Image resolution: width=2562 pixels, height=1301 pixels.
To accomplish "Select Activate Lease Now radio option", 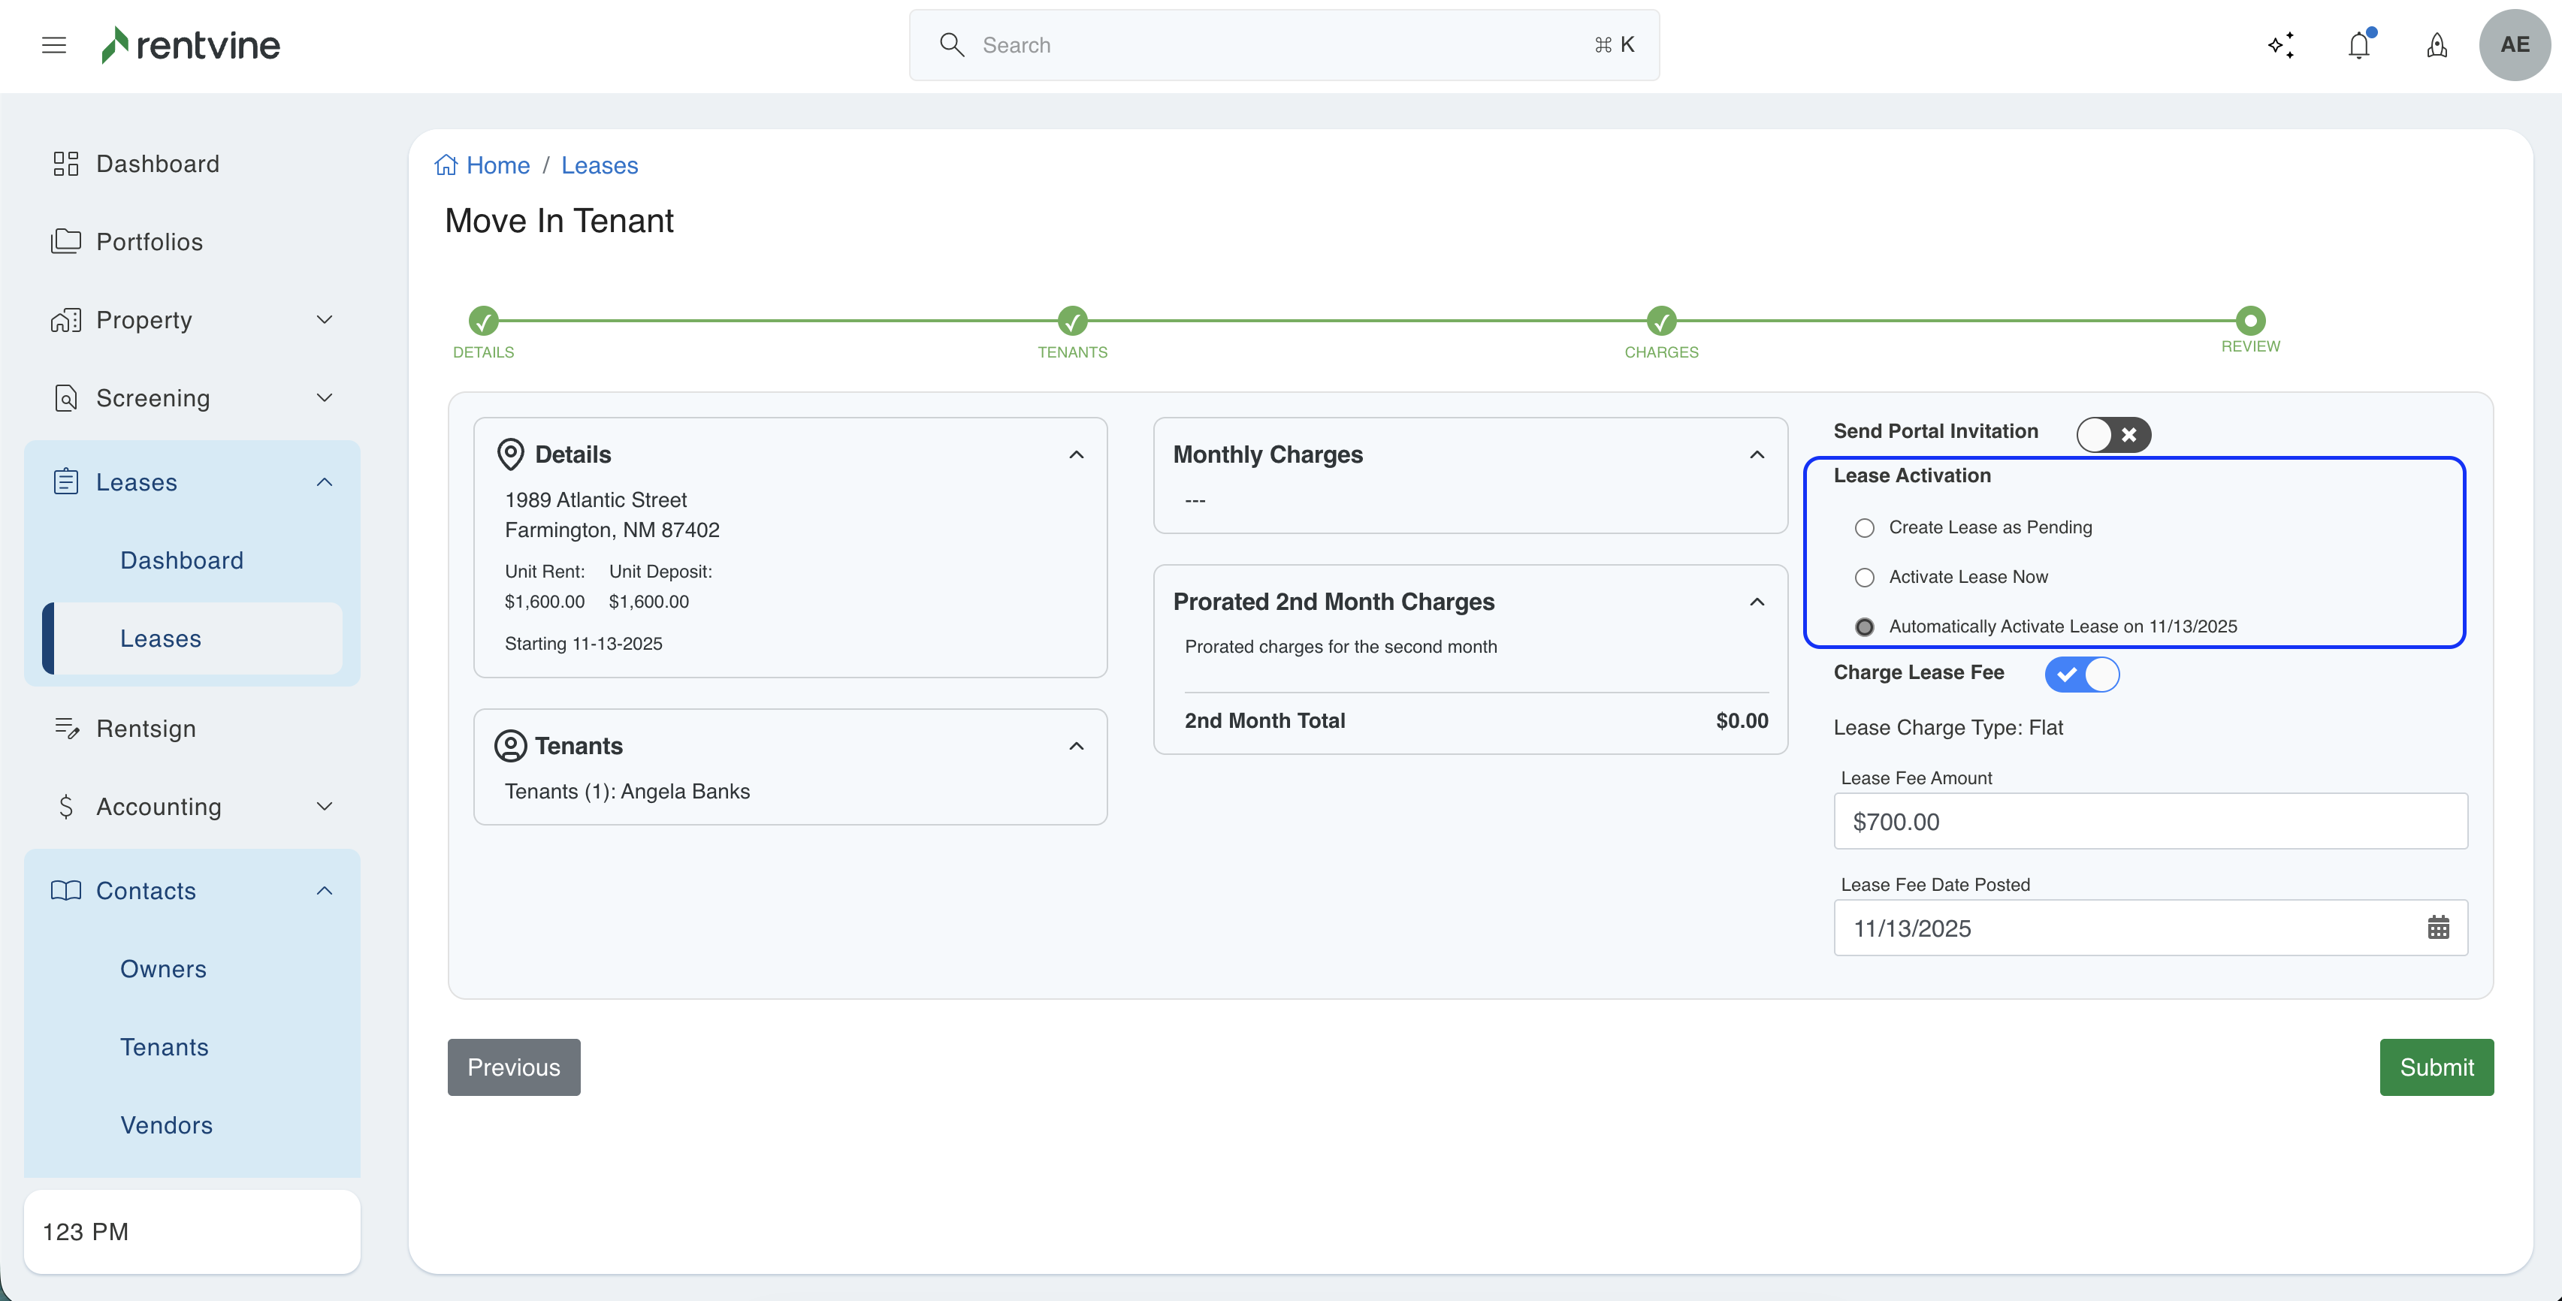I will pos(1865,578).
